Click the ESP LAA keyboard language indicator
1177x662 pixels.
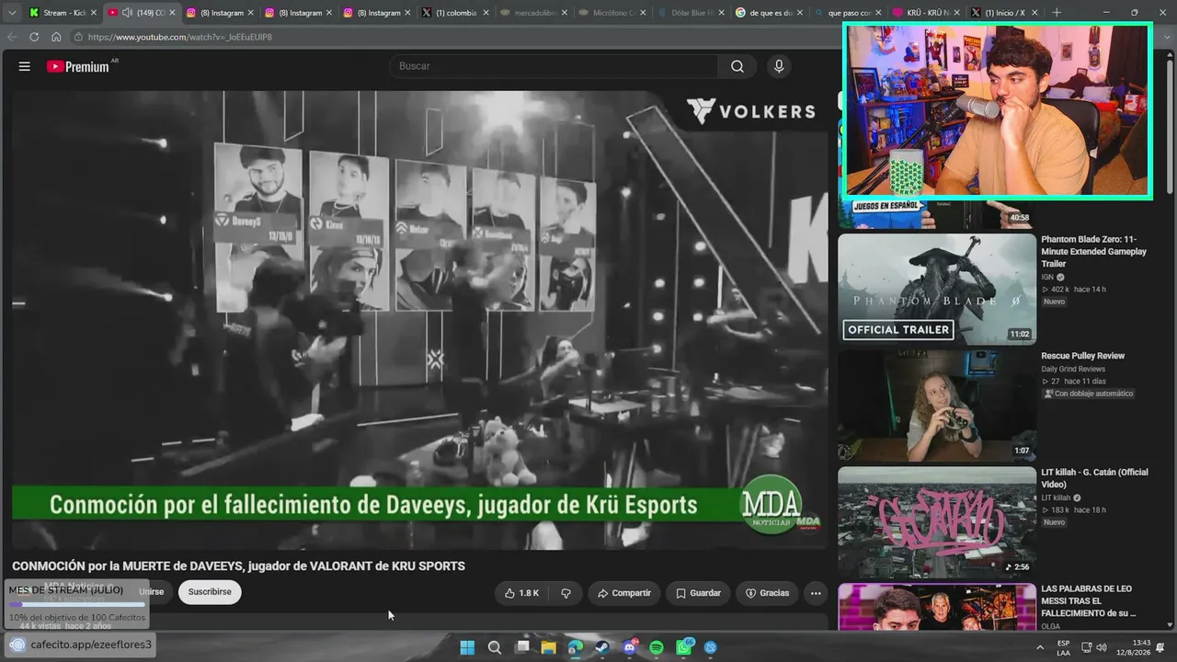click(1063, 647)
